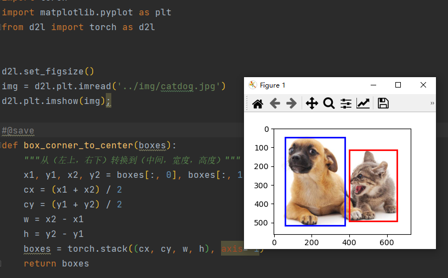448x278 pixels.
Task: Save the figure with floppy icon
Action: [383, 103]
